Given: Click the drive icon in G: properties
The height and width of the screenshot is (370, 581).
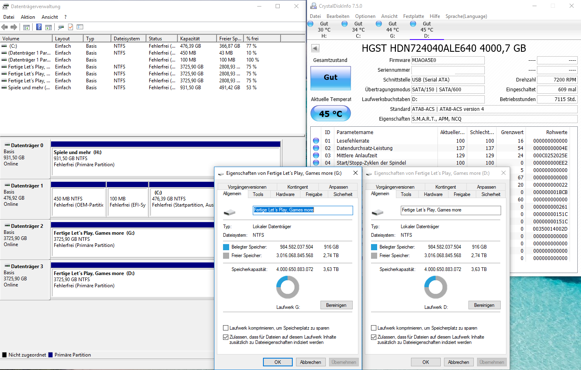Looking at the screenshot, I should tap(230, 212).
